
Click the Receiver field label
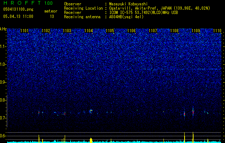pos(73,13)
